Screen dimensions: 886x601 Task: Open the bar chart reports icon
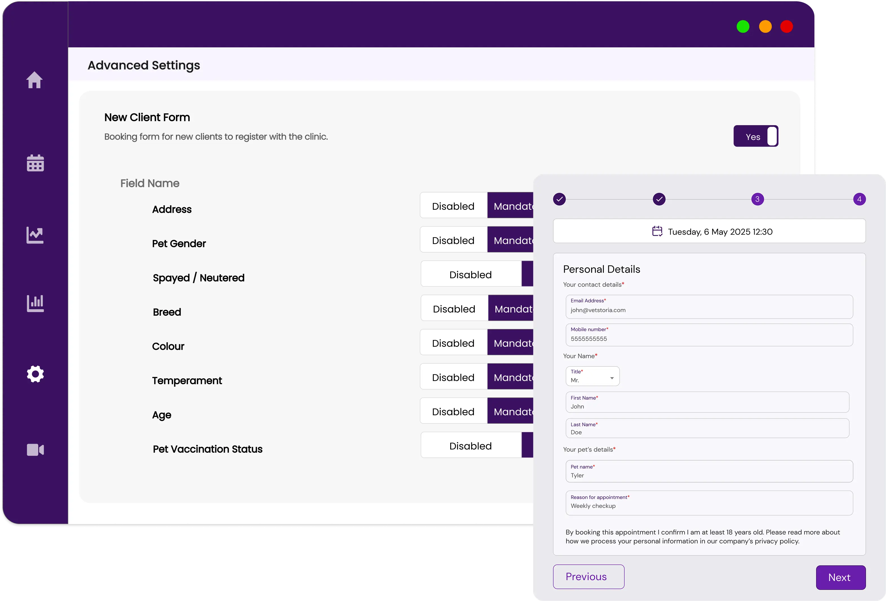coord(36,304)
